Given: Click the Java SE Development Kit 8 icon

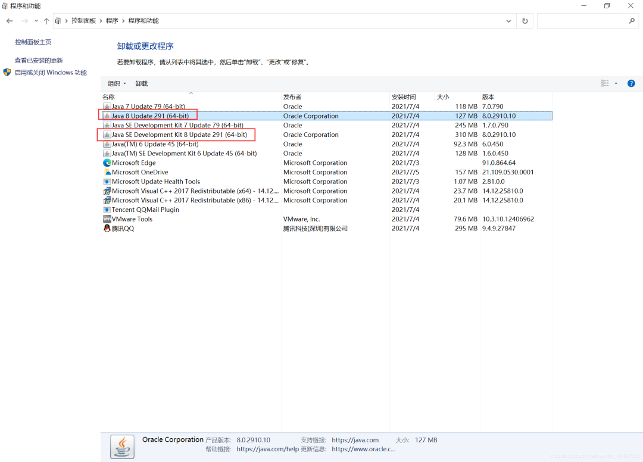Looking at the screenshot, I should [107, 135].
